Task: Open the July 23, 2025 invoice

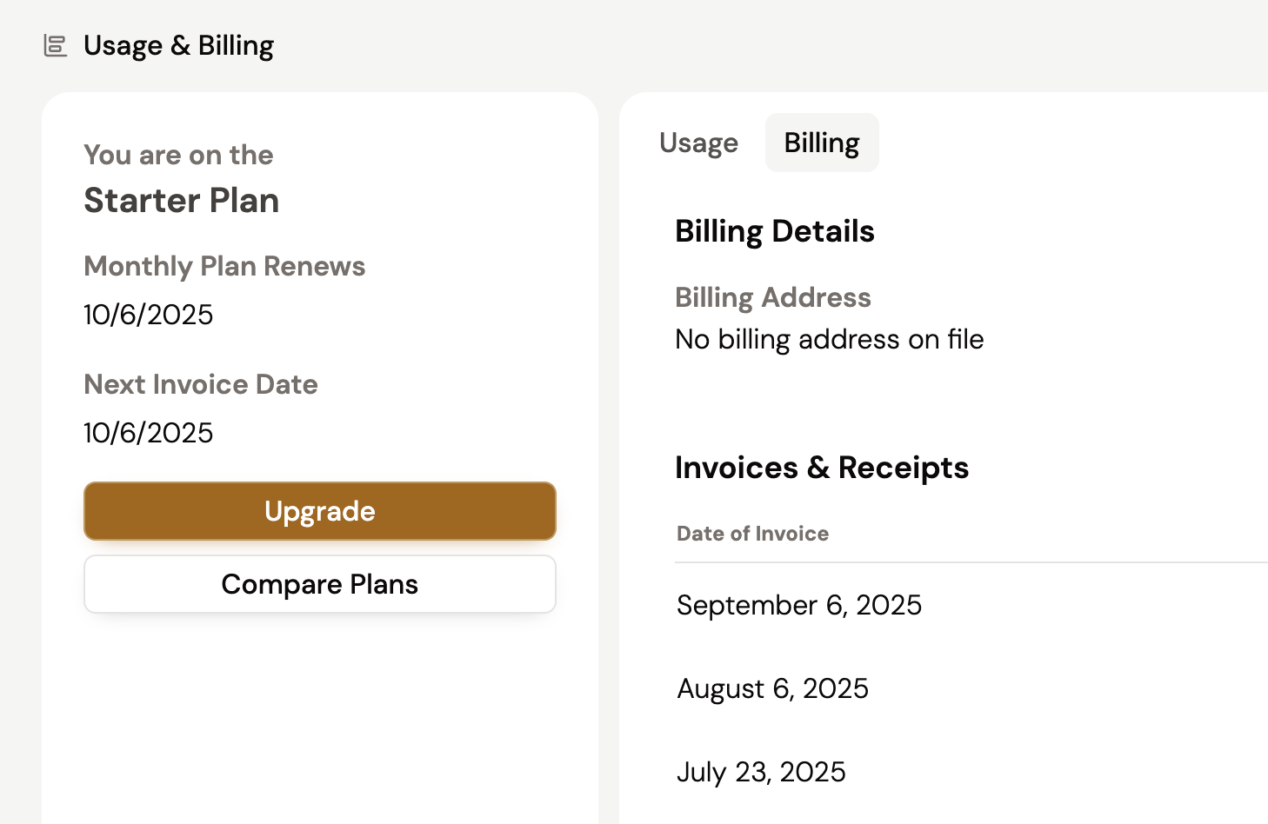Action: [x=761, y=772]
